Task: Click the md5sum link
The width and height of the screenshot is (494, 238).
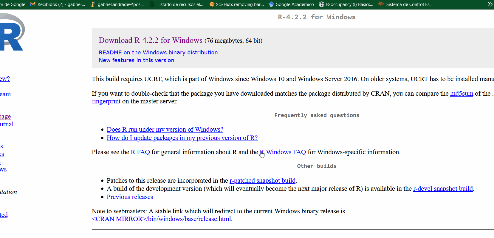Action: 462,94
